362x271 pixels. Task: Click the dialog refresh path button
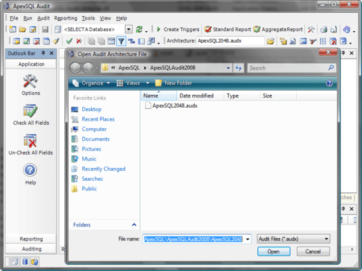238,68
